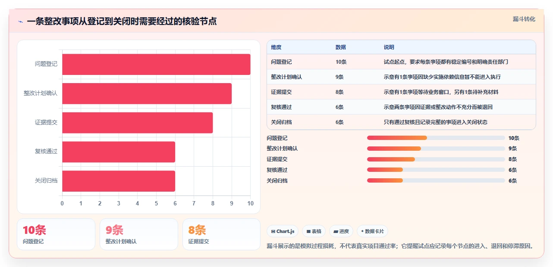Click the 复核通过 progress bar
This screenshot has height=267, width=553.
coord(436,170)
